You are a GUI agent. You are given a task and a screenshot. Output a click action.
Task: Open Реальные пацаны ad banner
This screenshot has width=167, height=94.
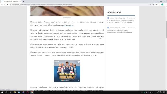pos(67,71)
